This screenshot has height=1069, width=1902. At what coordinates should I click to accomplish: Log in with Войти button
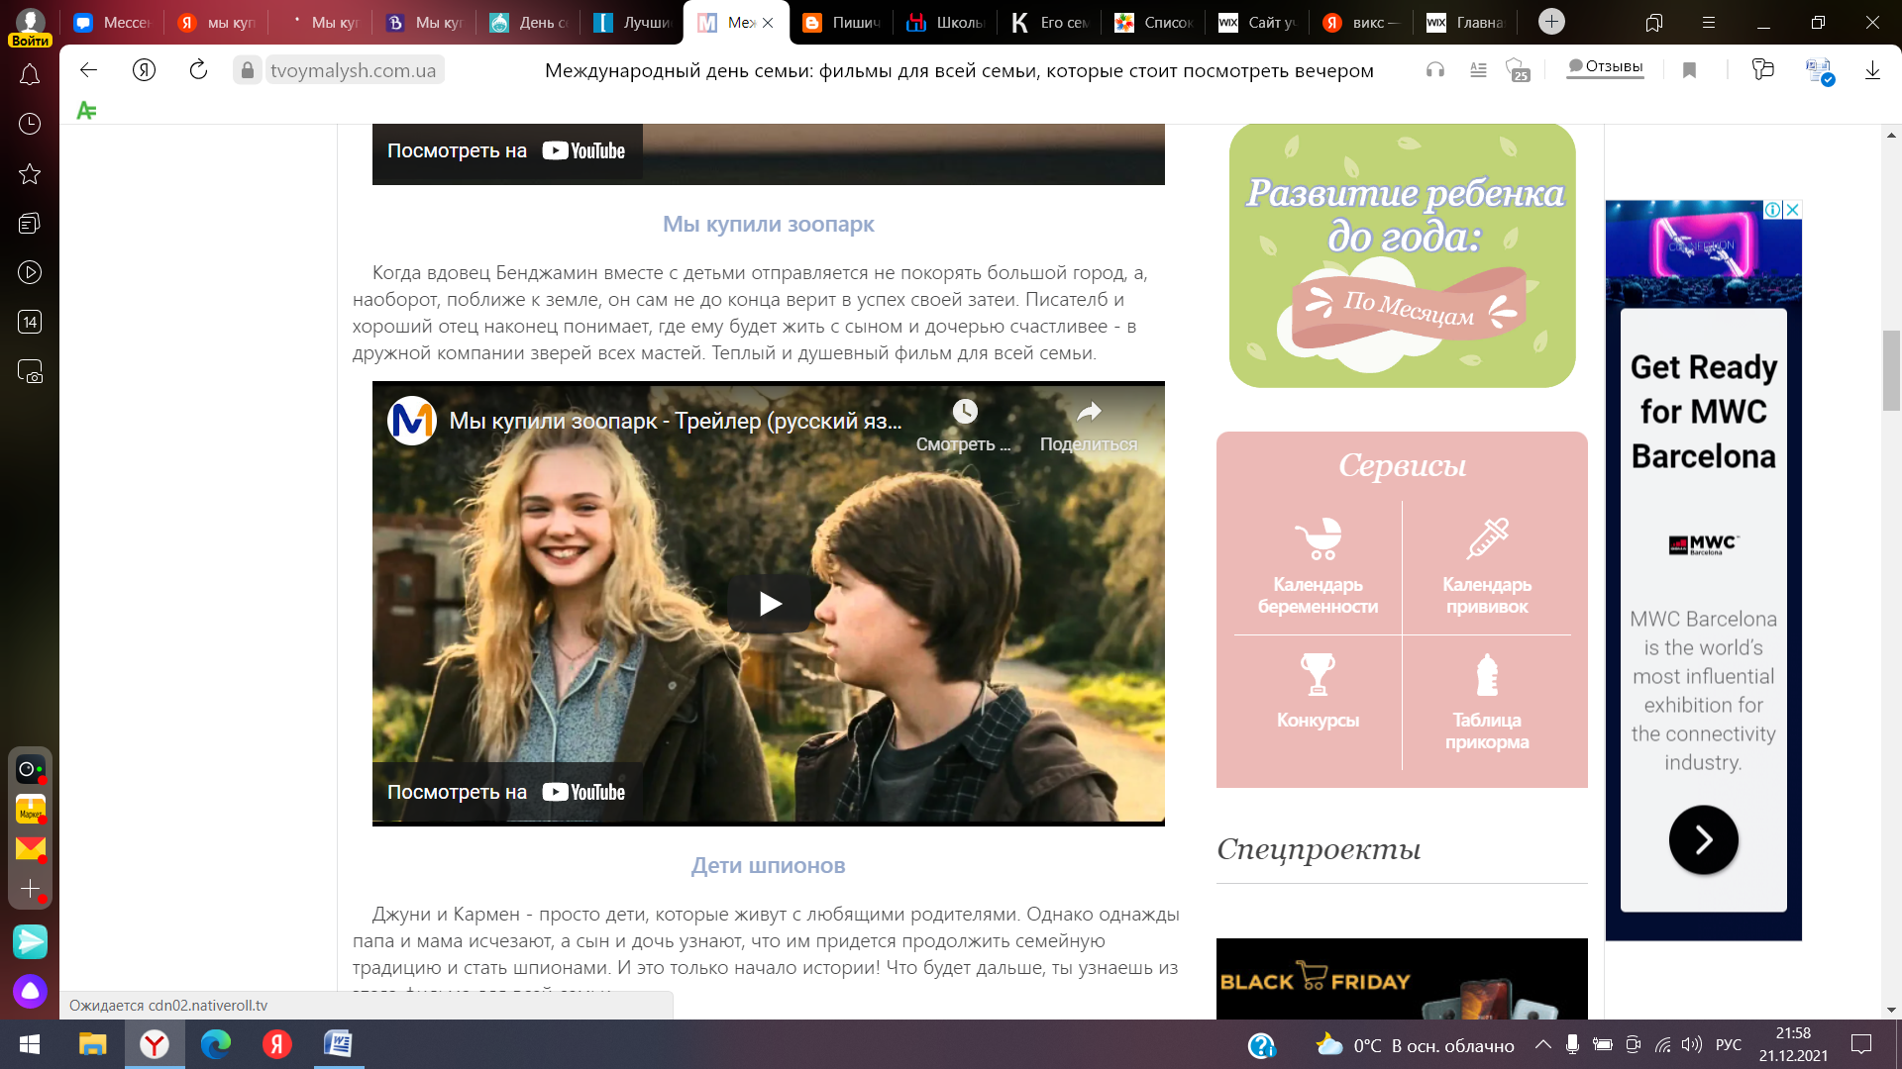click(30, 41)
